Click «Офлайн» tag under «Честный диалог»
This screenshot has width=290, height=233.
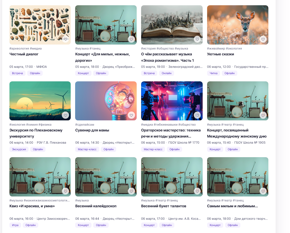click(x=35, y=73)
